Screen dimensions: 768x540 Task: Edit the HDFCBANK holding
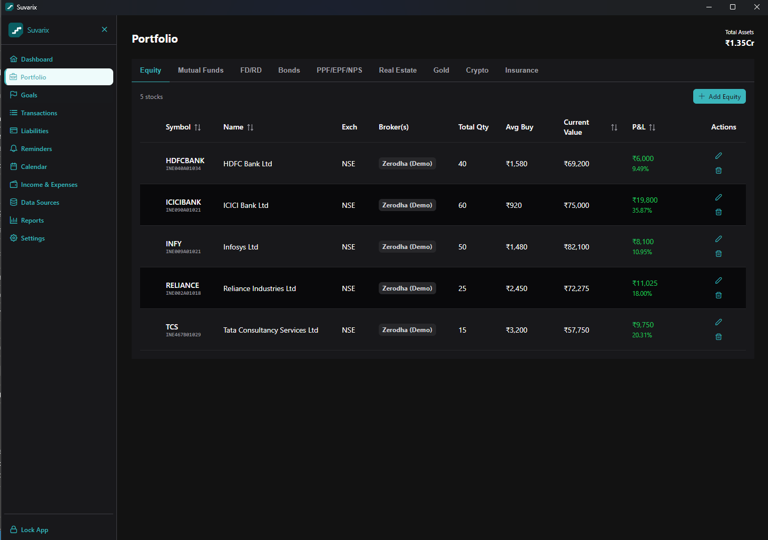point(718,156)
